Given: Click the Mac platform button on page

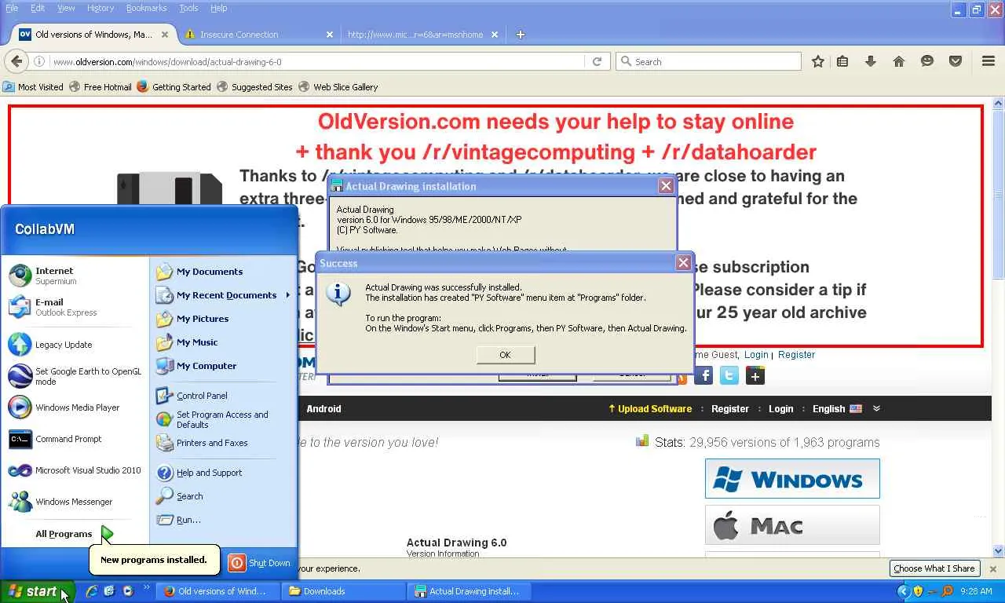Looking at the screenshot, I should (x=792, y=524).
